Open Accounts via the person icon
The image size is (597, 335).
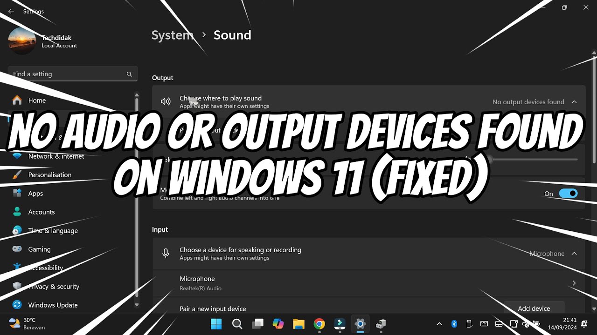click(17, 212)
